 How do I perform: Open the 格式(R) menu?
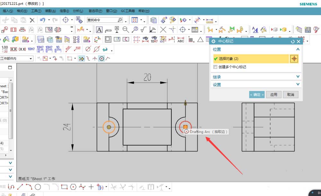coord(22,11)
